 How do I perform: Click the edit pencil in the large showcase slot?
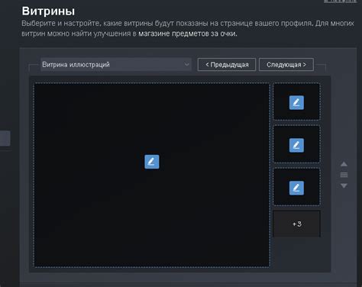click(152, 162)
